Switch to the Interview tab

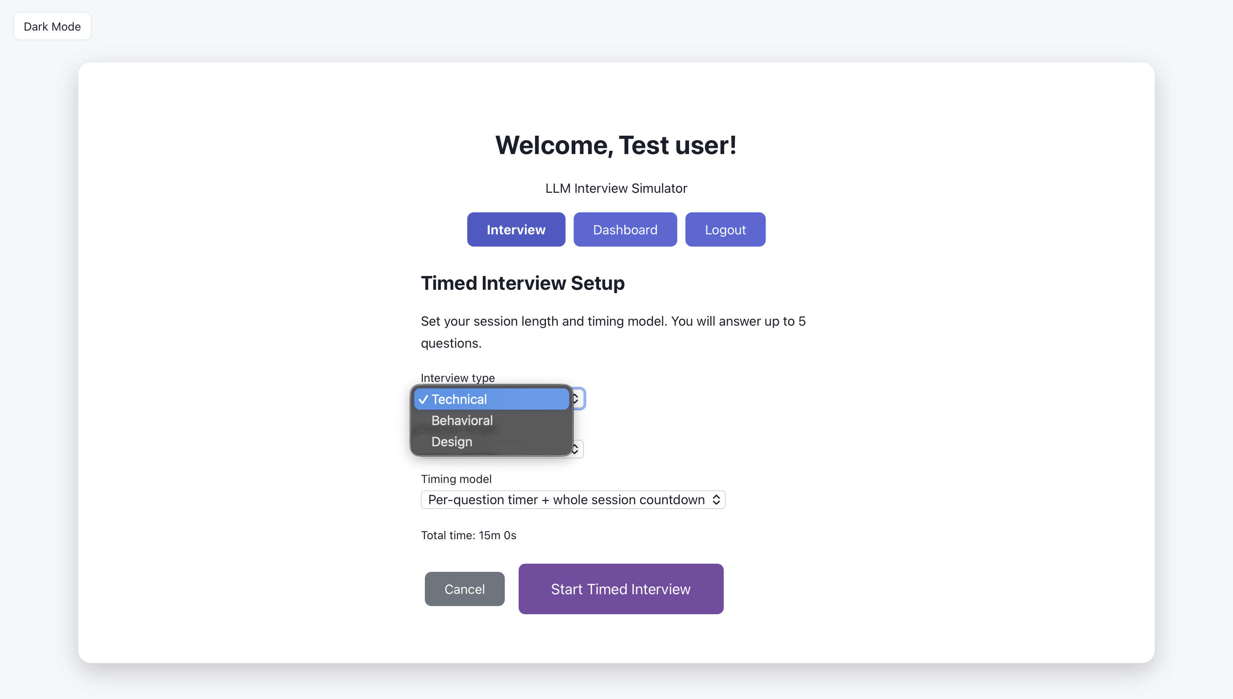coord(516,229)
